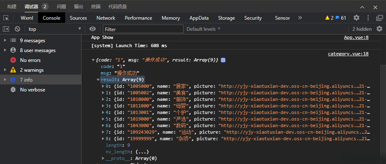Click the inspect element picker icon

tap(6, 18)
